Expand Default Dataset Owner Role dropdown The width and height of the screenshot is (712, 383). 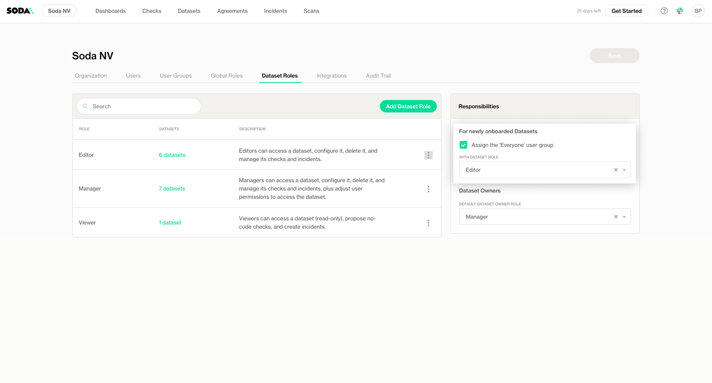click(x=624, y=217)
